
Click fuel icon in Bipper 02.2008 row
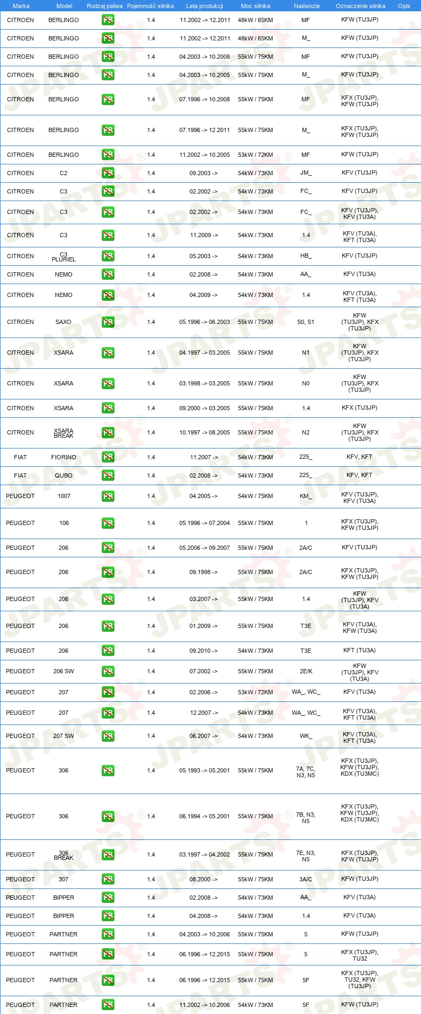tap(108, 898)
